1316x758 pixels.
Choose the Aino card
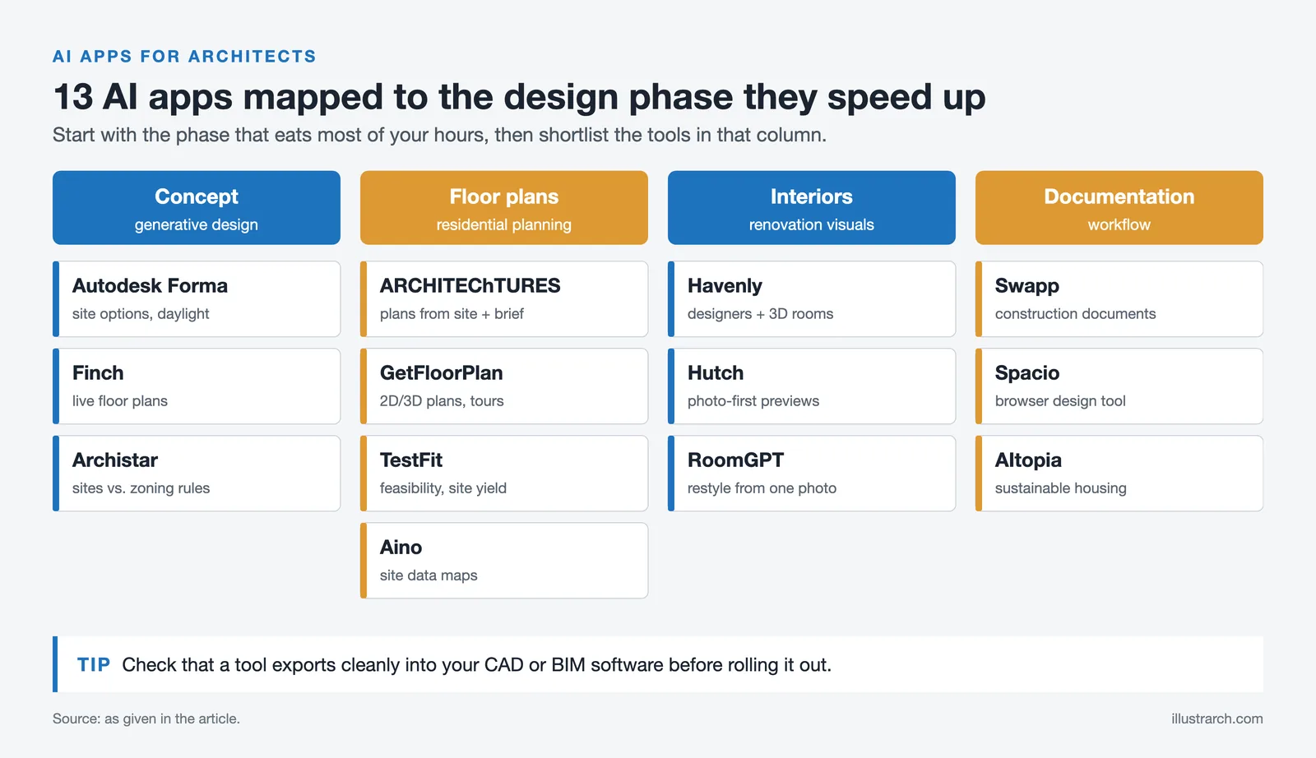[504, 561]
